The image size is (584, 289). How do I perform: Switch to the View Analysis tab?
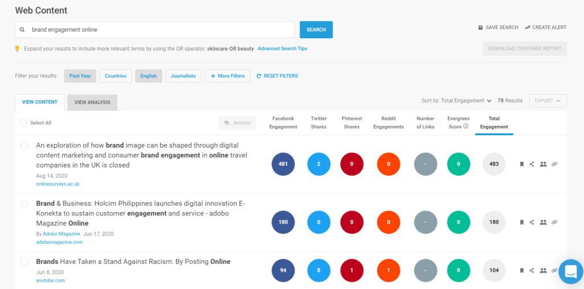click(92, 102)
